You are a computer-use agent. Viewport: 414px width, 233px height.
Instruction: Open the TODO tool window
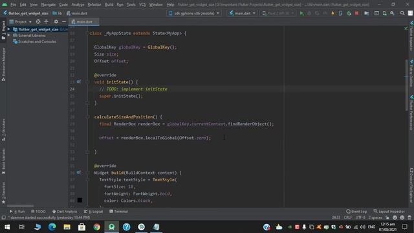(38, 212)
